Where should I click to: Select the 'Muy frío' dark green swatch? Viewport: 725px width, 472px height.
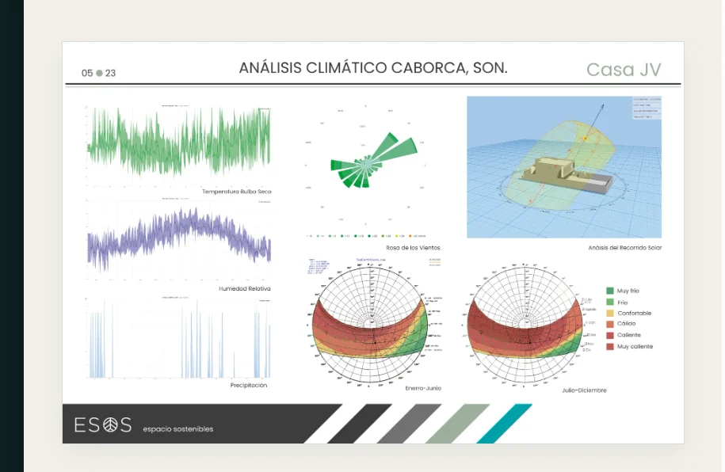(x=610, y=291)
